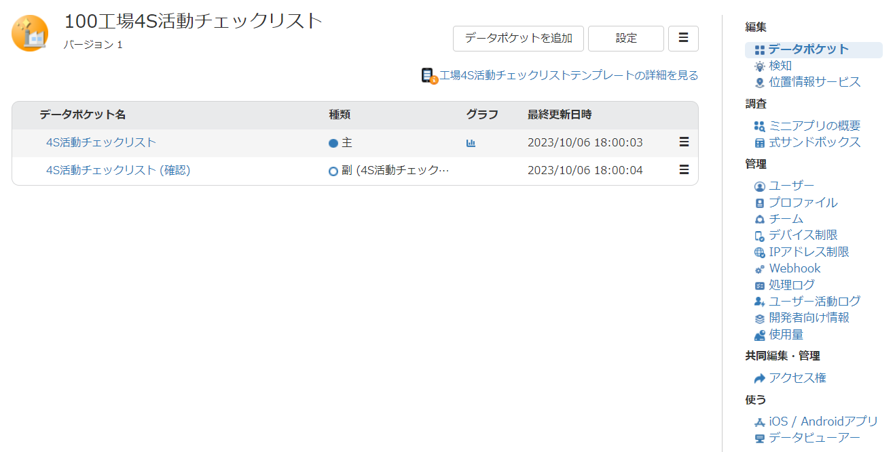Screen dimensions: 895x452
Task: Click the ミニアプリの概要 icon
Action: click(x=760, y=126)
